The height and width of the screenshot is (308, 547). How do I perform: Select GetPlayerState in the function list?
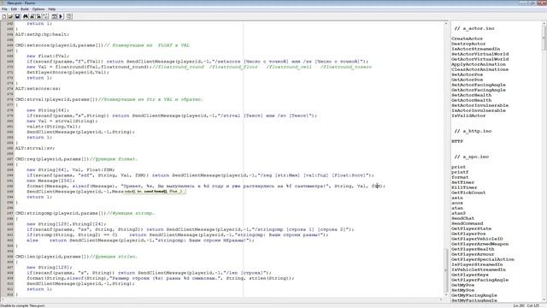[x=471, y=228]
